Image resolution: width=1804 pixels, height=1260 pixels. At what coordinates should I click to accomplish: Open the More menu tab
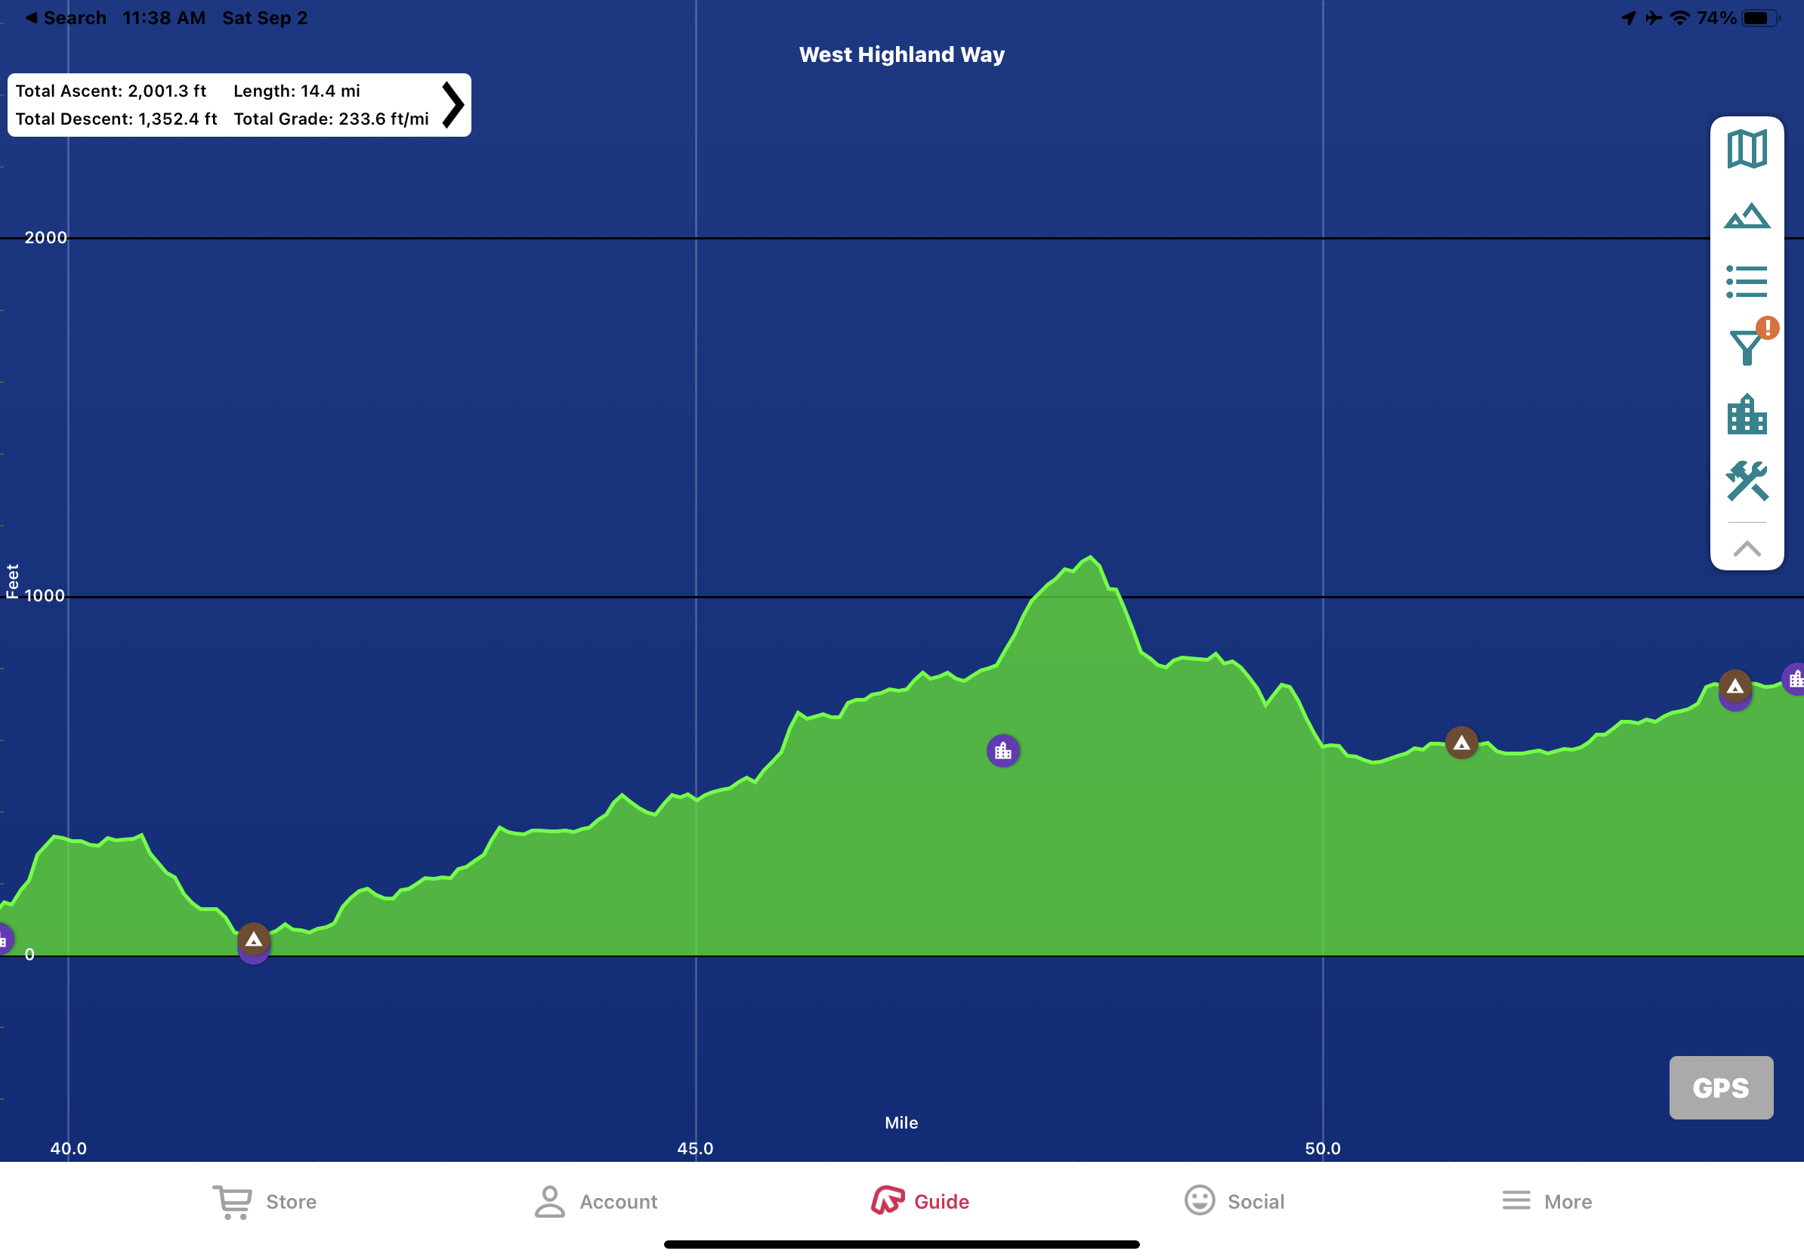pyautogui.click(x=1546, y=1201)
